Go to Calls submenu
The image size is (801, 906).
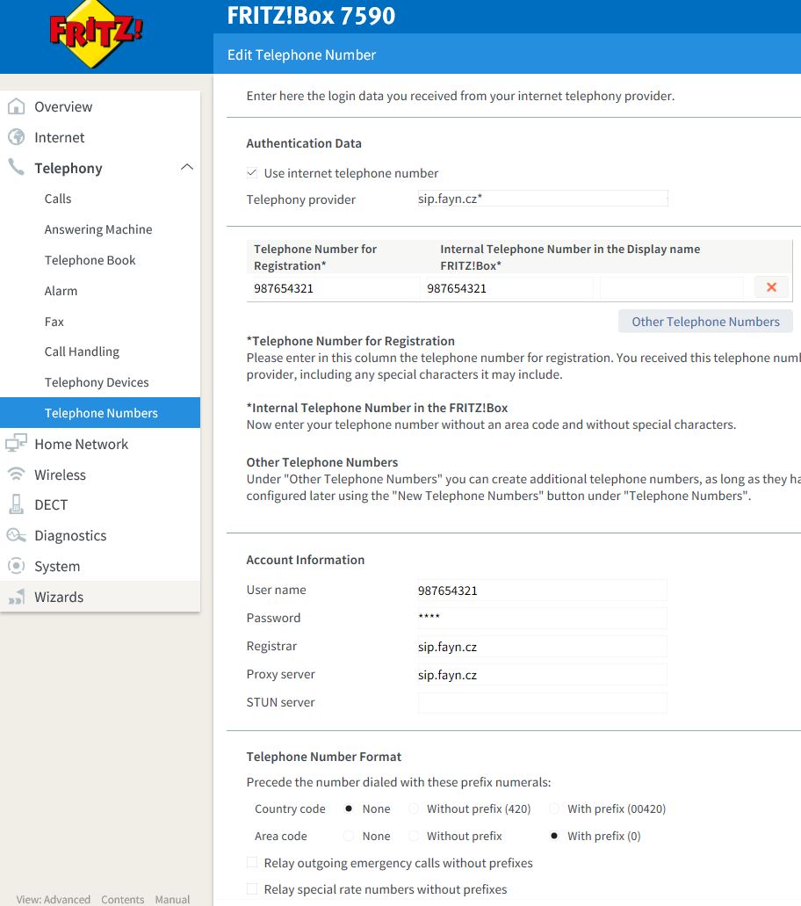(x=58, y=199)
